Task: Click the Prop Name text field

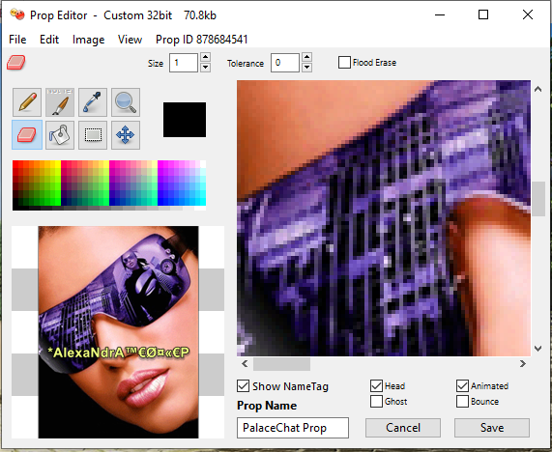Action: (x=293, y=428)
